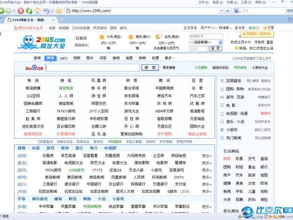Click the address bar go arrow
This screenshot has width=293, height=220.
coord(227,11)
